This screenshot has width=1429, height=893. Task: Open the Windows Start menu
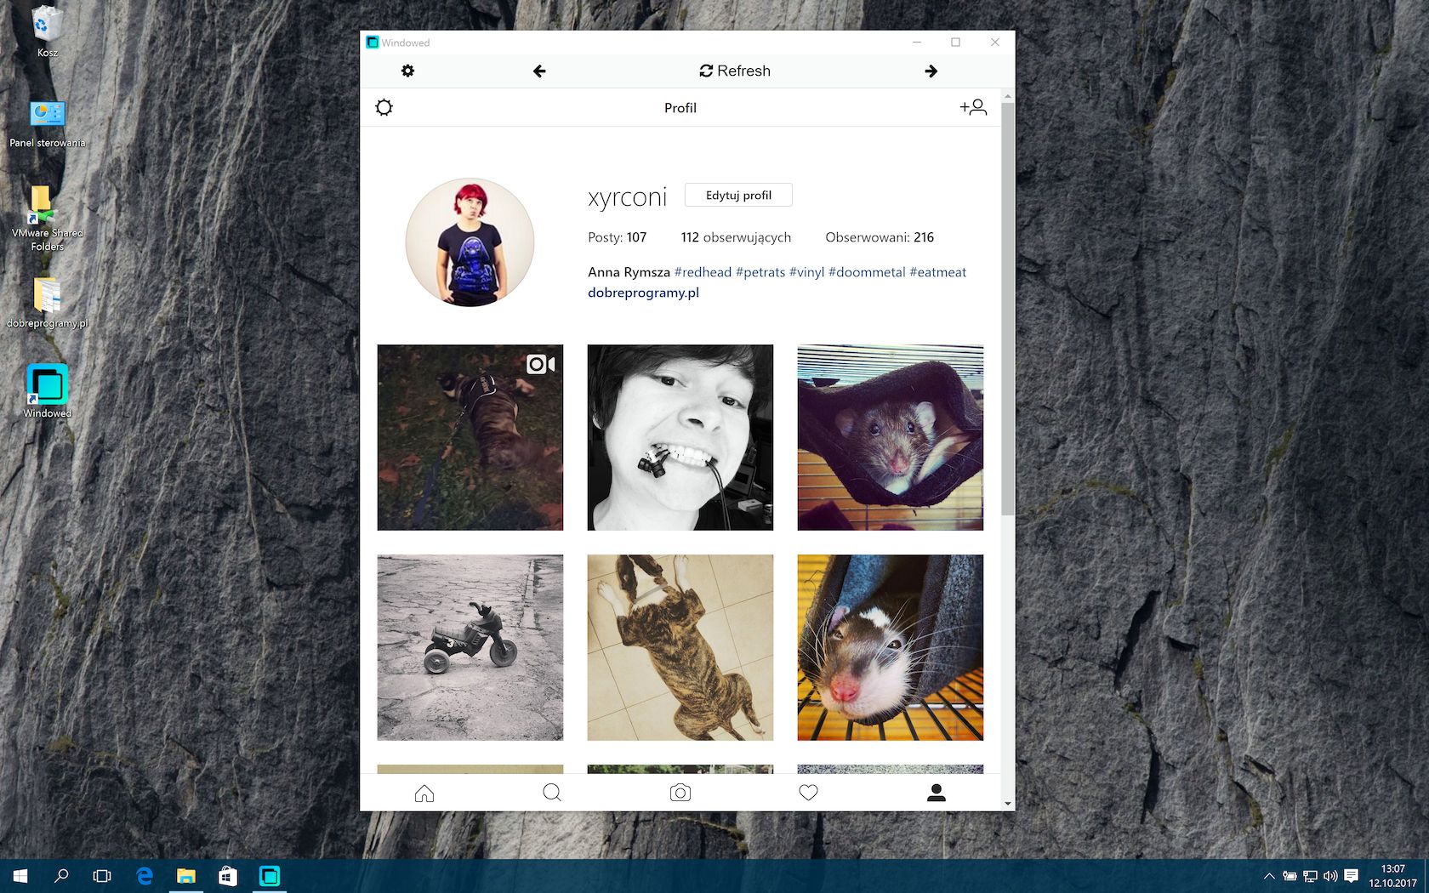pos(20,876)
